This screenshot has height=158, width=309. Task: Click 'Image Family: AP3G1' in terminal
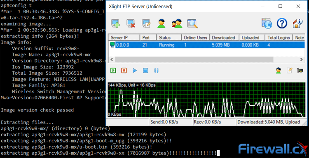(x=39, y=85)
